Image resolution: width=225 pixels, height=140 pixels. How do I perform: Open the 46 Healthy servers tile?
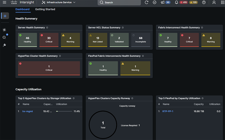click(27, 40)
